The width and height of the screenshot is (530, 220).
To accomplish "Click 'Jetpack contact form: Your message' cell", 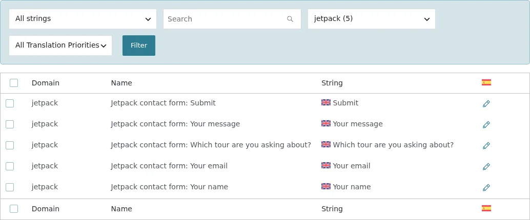I will click(175, 124).
